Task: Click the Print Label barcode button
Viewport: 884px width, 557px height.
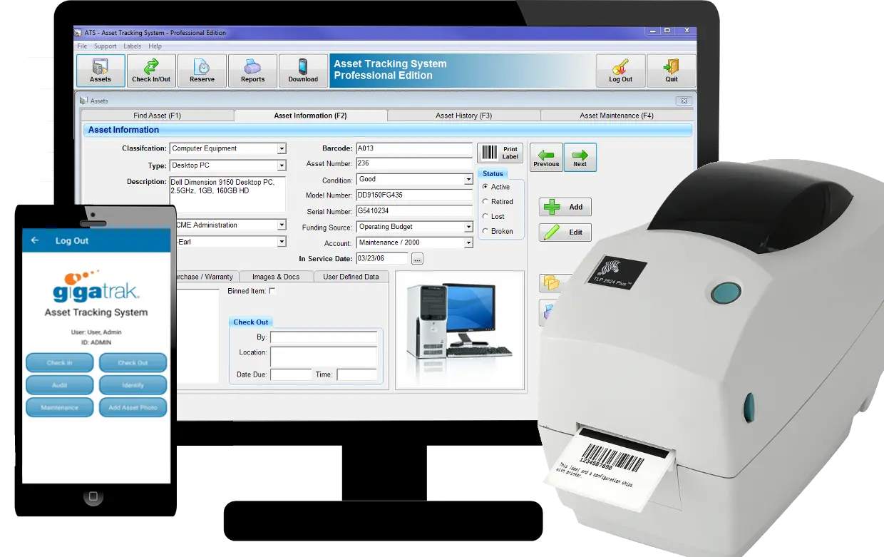Action: coord(500,153)
